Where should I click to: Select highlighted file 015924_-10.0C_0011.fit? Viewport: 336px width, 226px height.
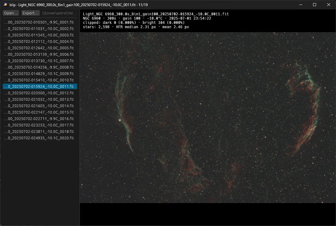tap(40, 86)
